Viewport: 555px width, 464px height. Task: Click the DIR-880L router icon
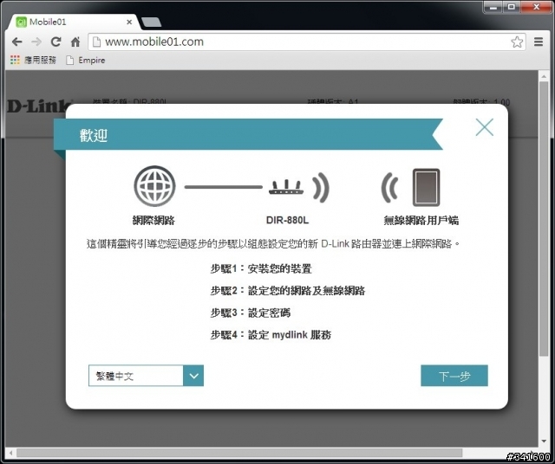[x=286, y=187]
